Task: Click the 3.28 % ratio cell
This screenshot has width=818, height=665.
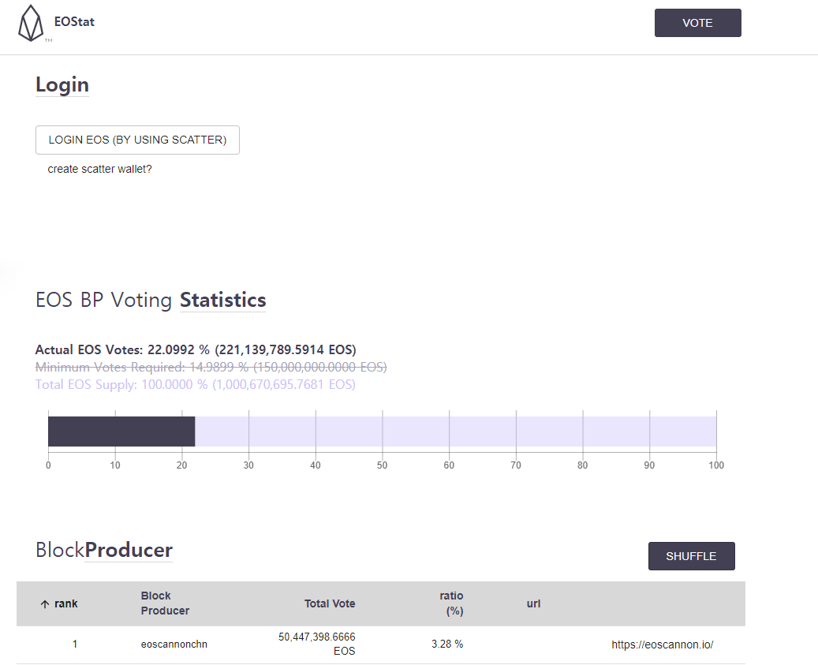Action: [x=447, y=644]
